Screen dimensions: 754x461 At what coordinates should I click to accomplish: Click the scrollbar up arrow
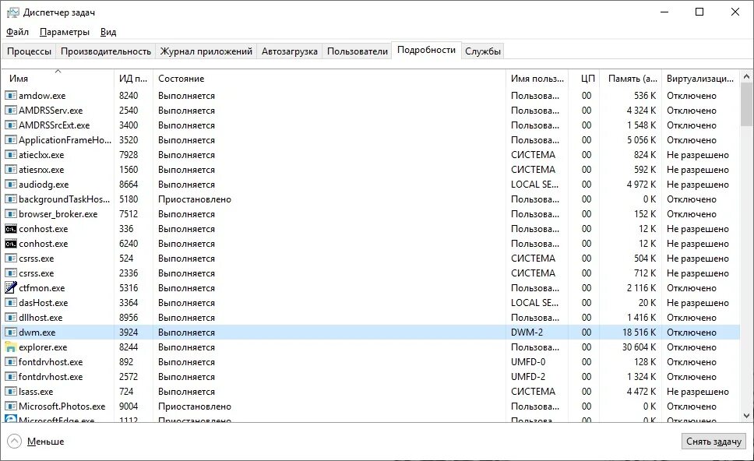(x=747, y=76)
